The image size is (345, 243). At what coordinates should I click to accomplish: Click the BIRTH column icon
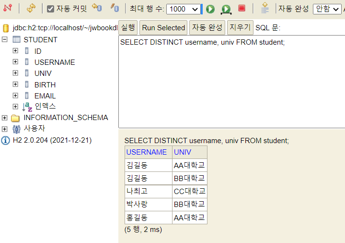click(x=27, y=84)
